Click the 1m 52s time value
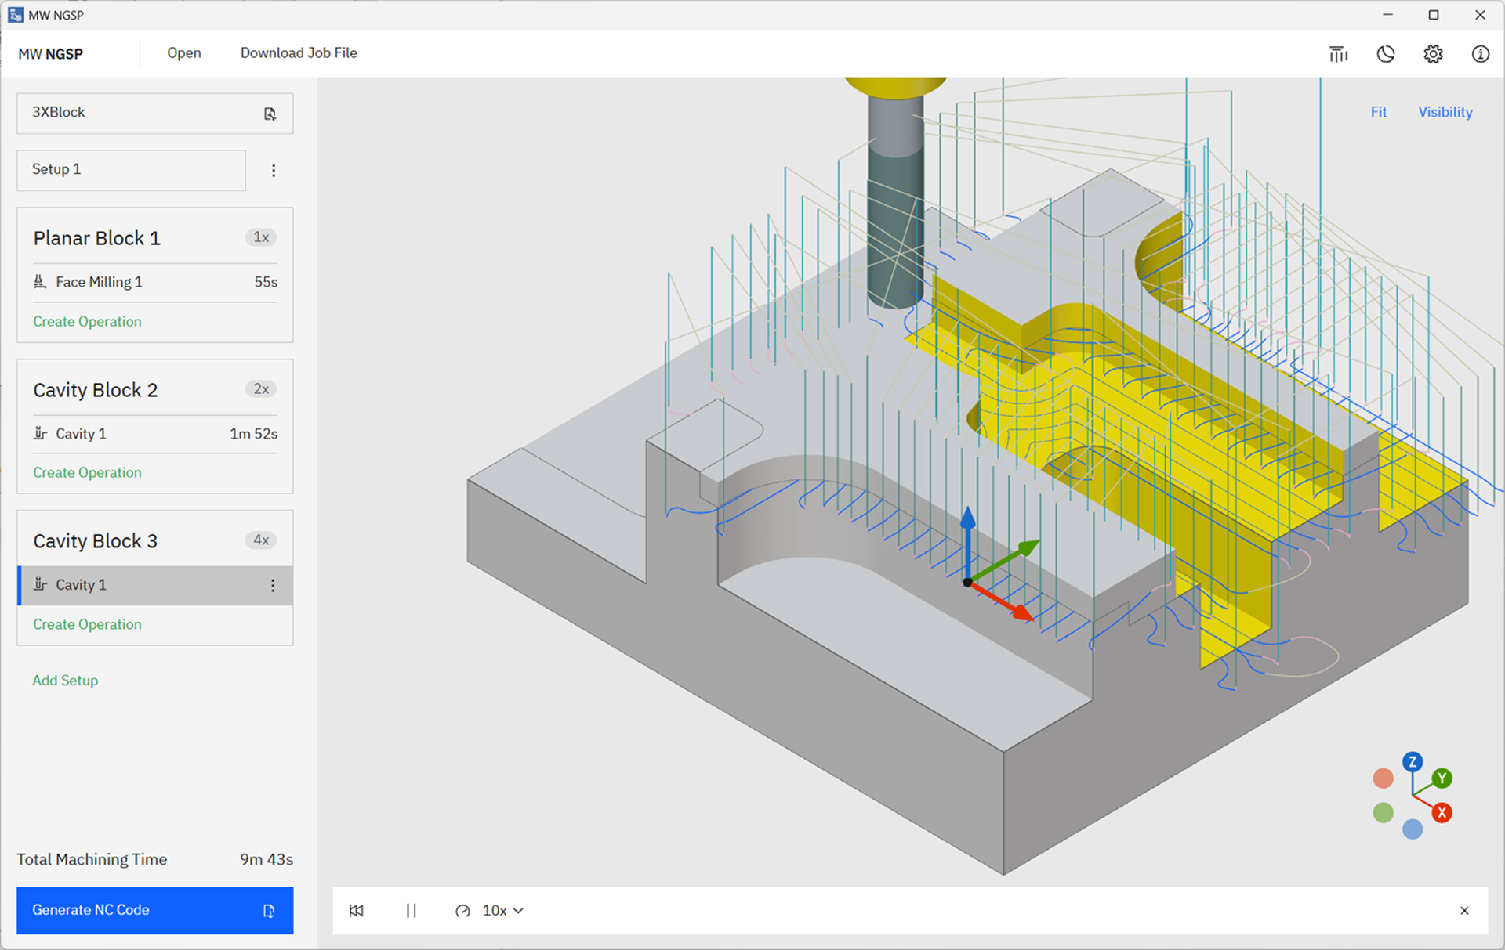Image resolution: width=1505 pixels, height=950 pixels. click(x=253, y=434)
